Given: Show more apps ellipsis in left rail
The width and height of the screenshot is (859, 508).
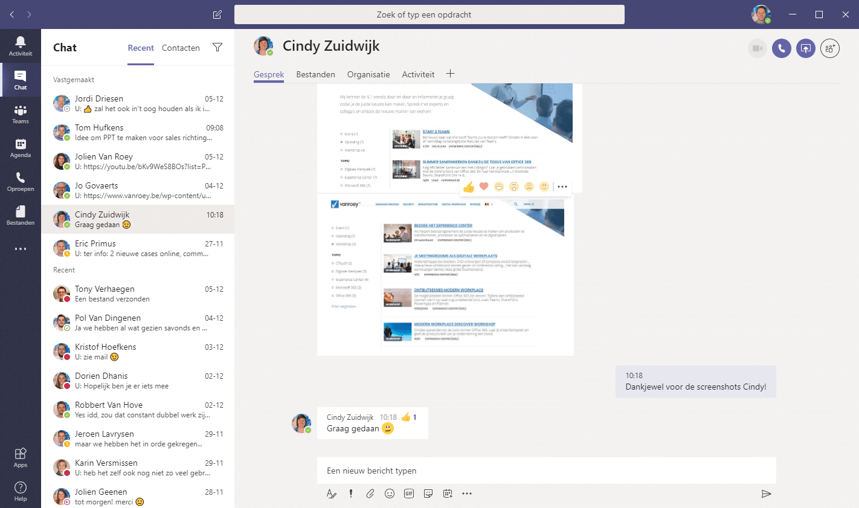Looking at the screenshot, I should [21, 249].
